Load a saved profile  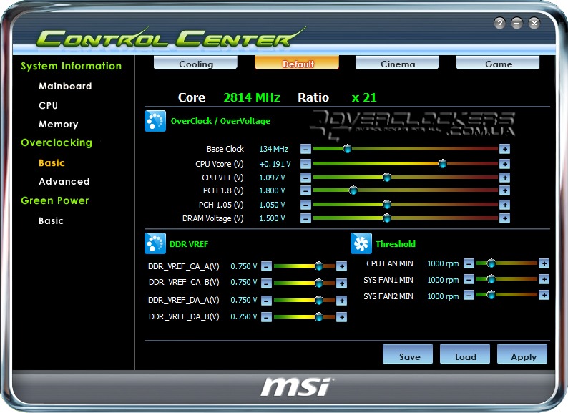point(465,354)
